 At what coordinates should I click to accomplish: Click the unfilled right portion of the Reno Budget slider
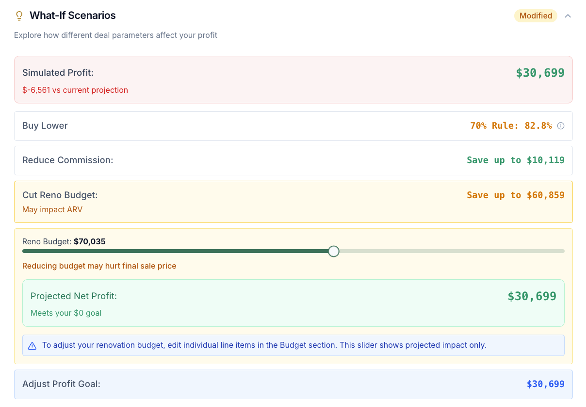(x=451, y=251)
